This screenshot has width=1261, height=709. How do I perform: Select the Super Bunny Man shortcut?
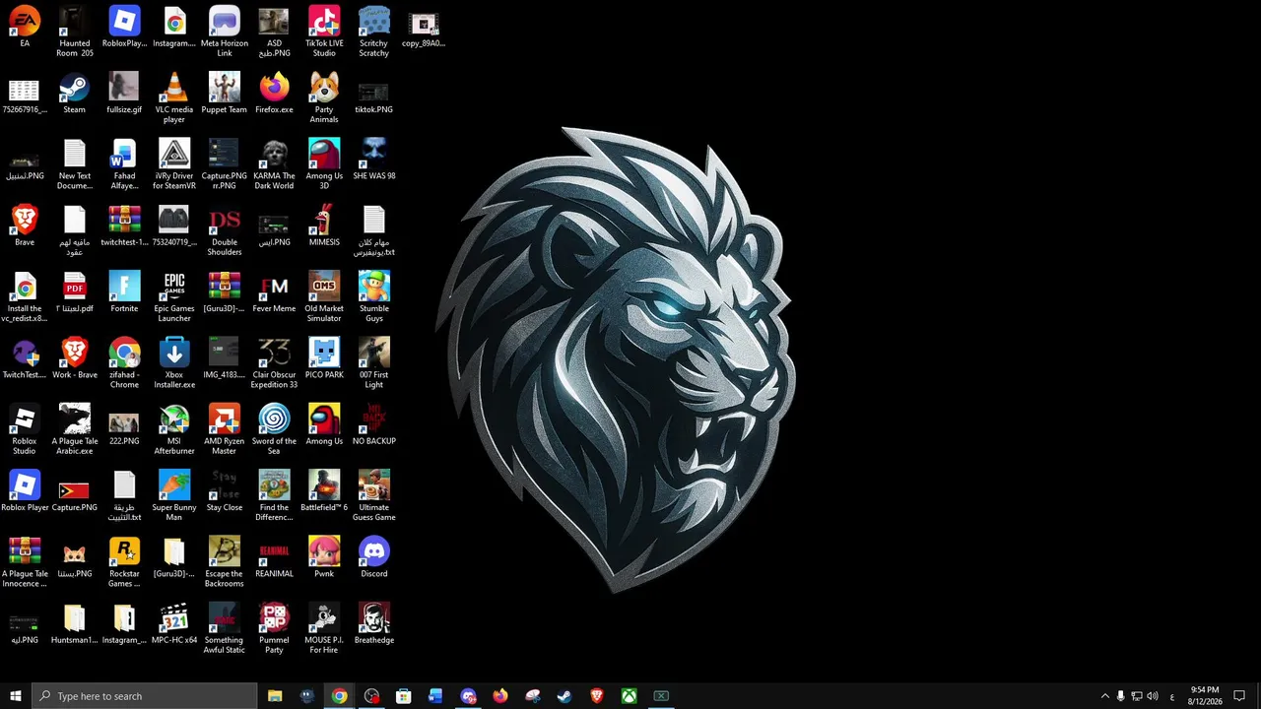click(x=174, y=493)
